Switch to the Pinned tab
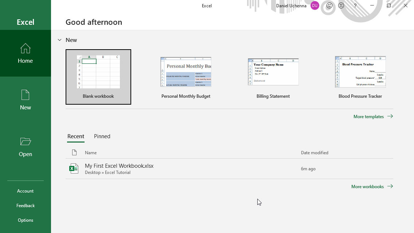The width and height of the screenshot is (414, 233). (x=102, y=136)
